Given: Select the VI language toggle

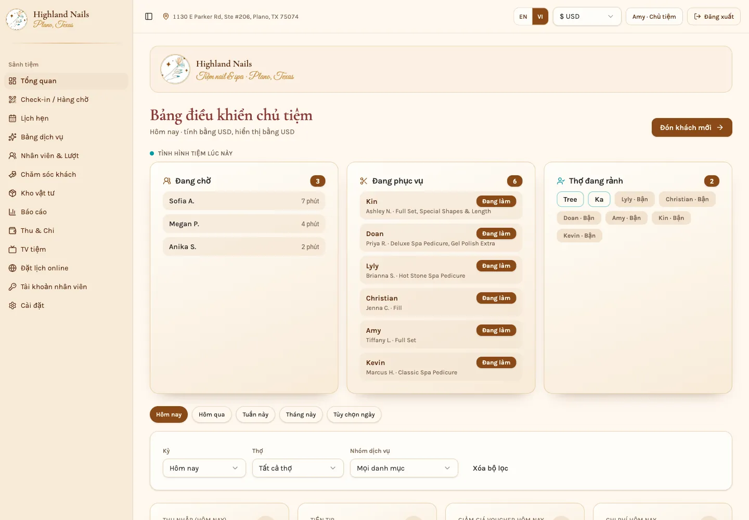Looking at the screenshot, I should [x=540, y=17].
